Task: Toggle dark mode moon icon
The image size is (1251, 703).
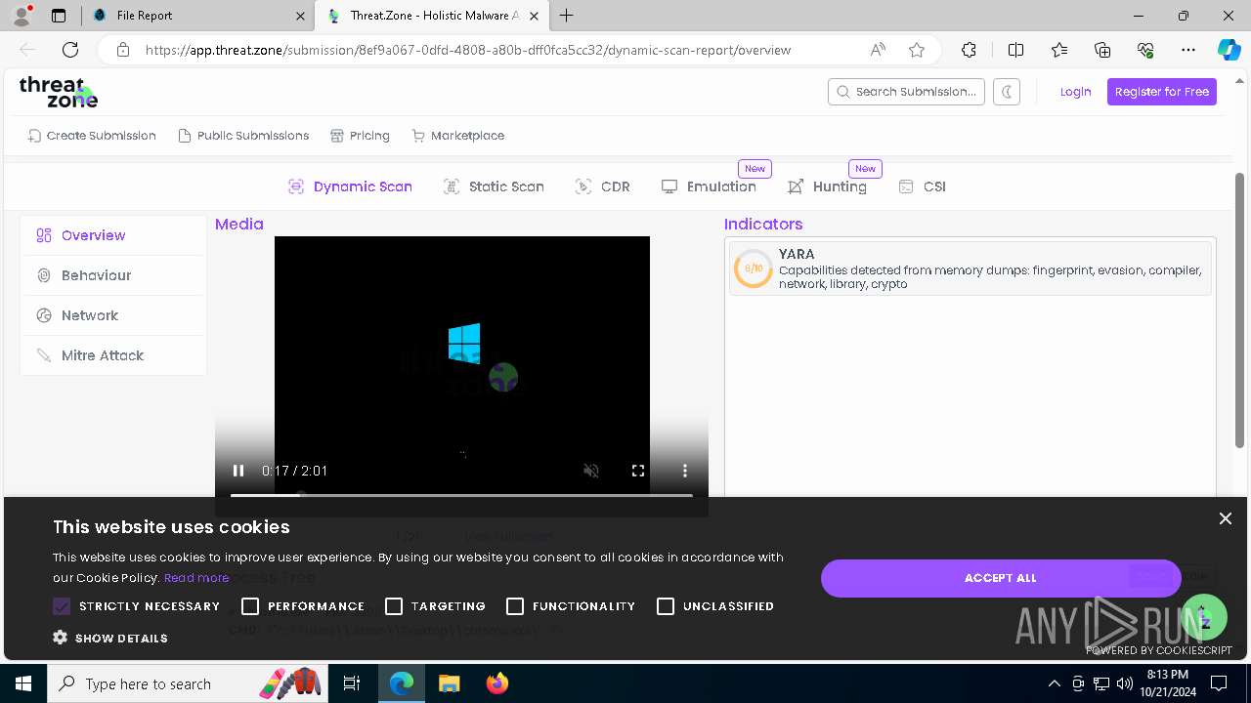Action: [x=1007, y=92]
